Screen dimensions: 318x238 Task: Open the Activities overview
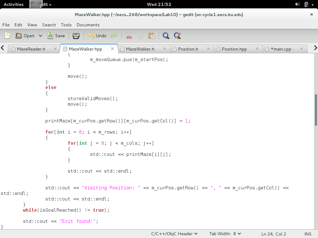pos(14,4)
